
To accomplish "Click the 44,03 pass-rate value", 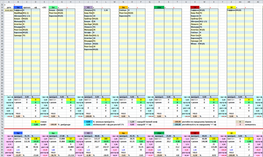I will [204, 136].
